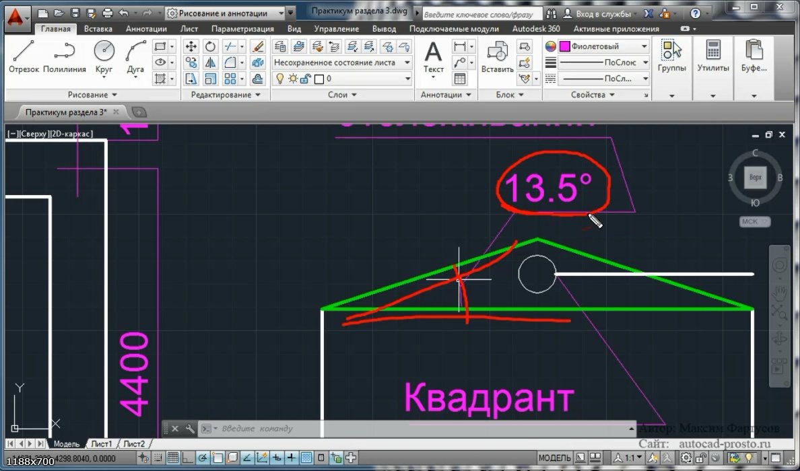Click the Rotate tool icon

(x=210, y=46)
